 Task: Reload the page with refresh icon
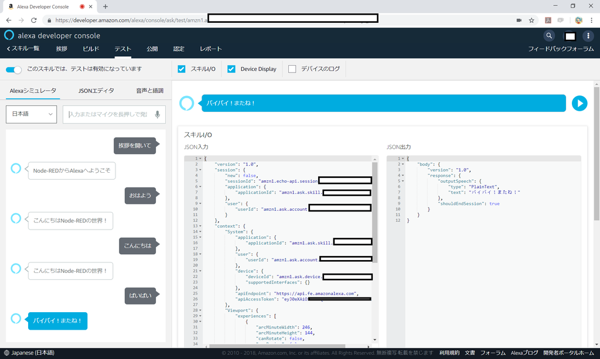pos(33,20)
